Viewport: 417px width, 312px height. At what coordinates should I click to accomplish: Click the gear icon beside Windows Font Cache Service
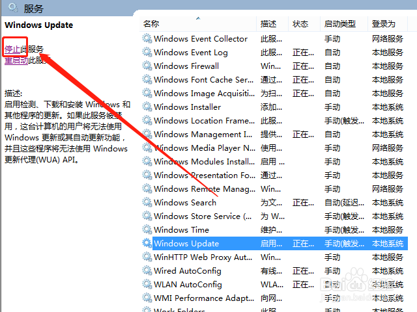pyautogui.click(x=147, y=79)
